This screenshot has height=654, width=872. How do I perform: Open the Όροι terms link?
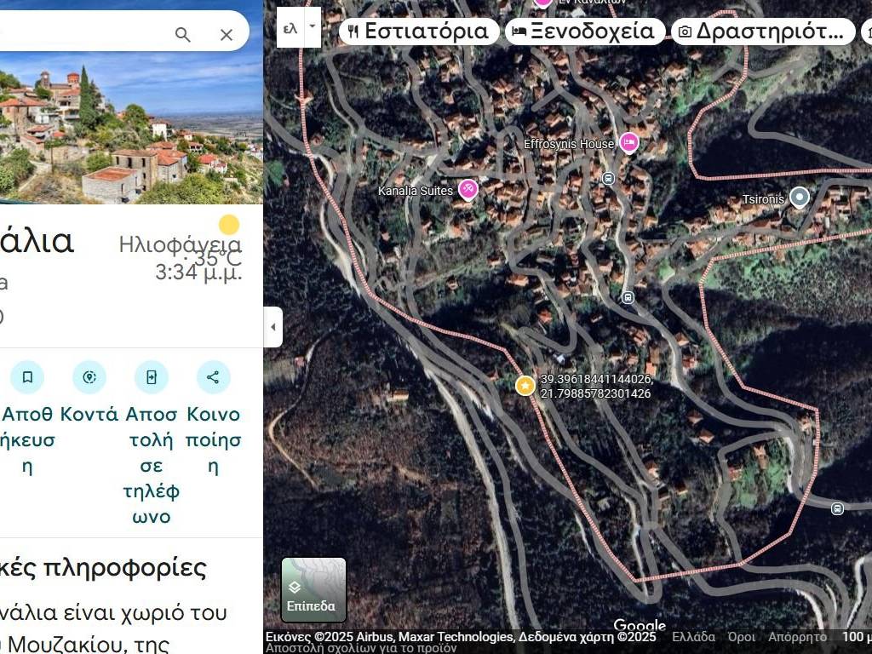coord(742,637)
